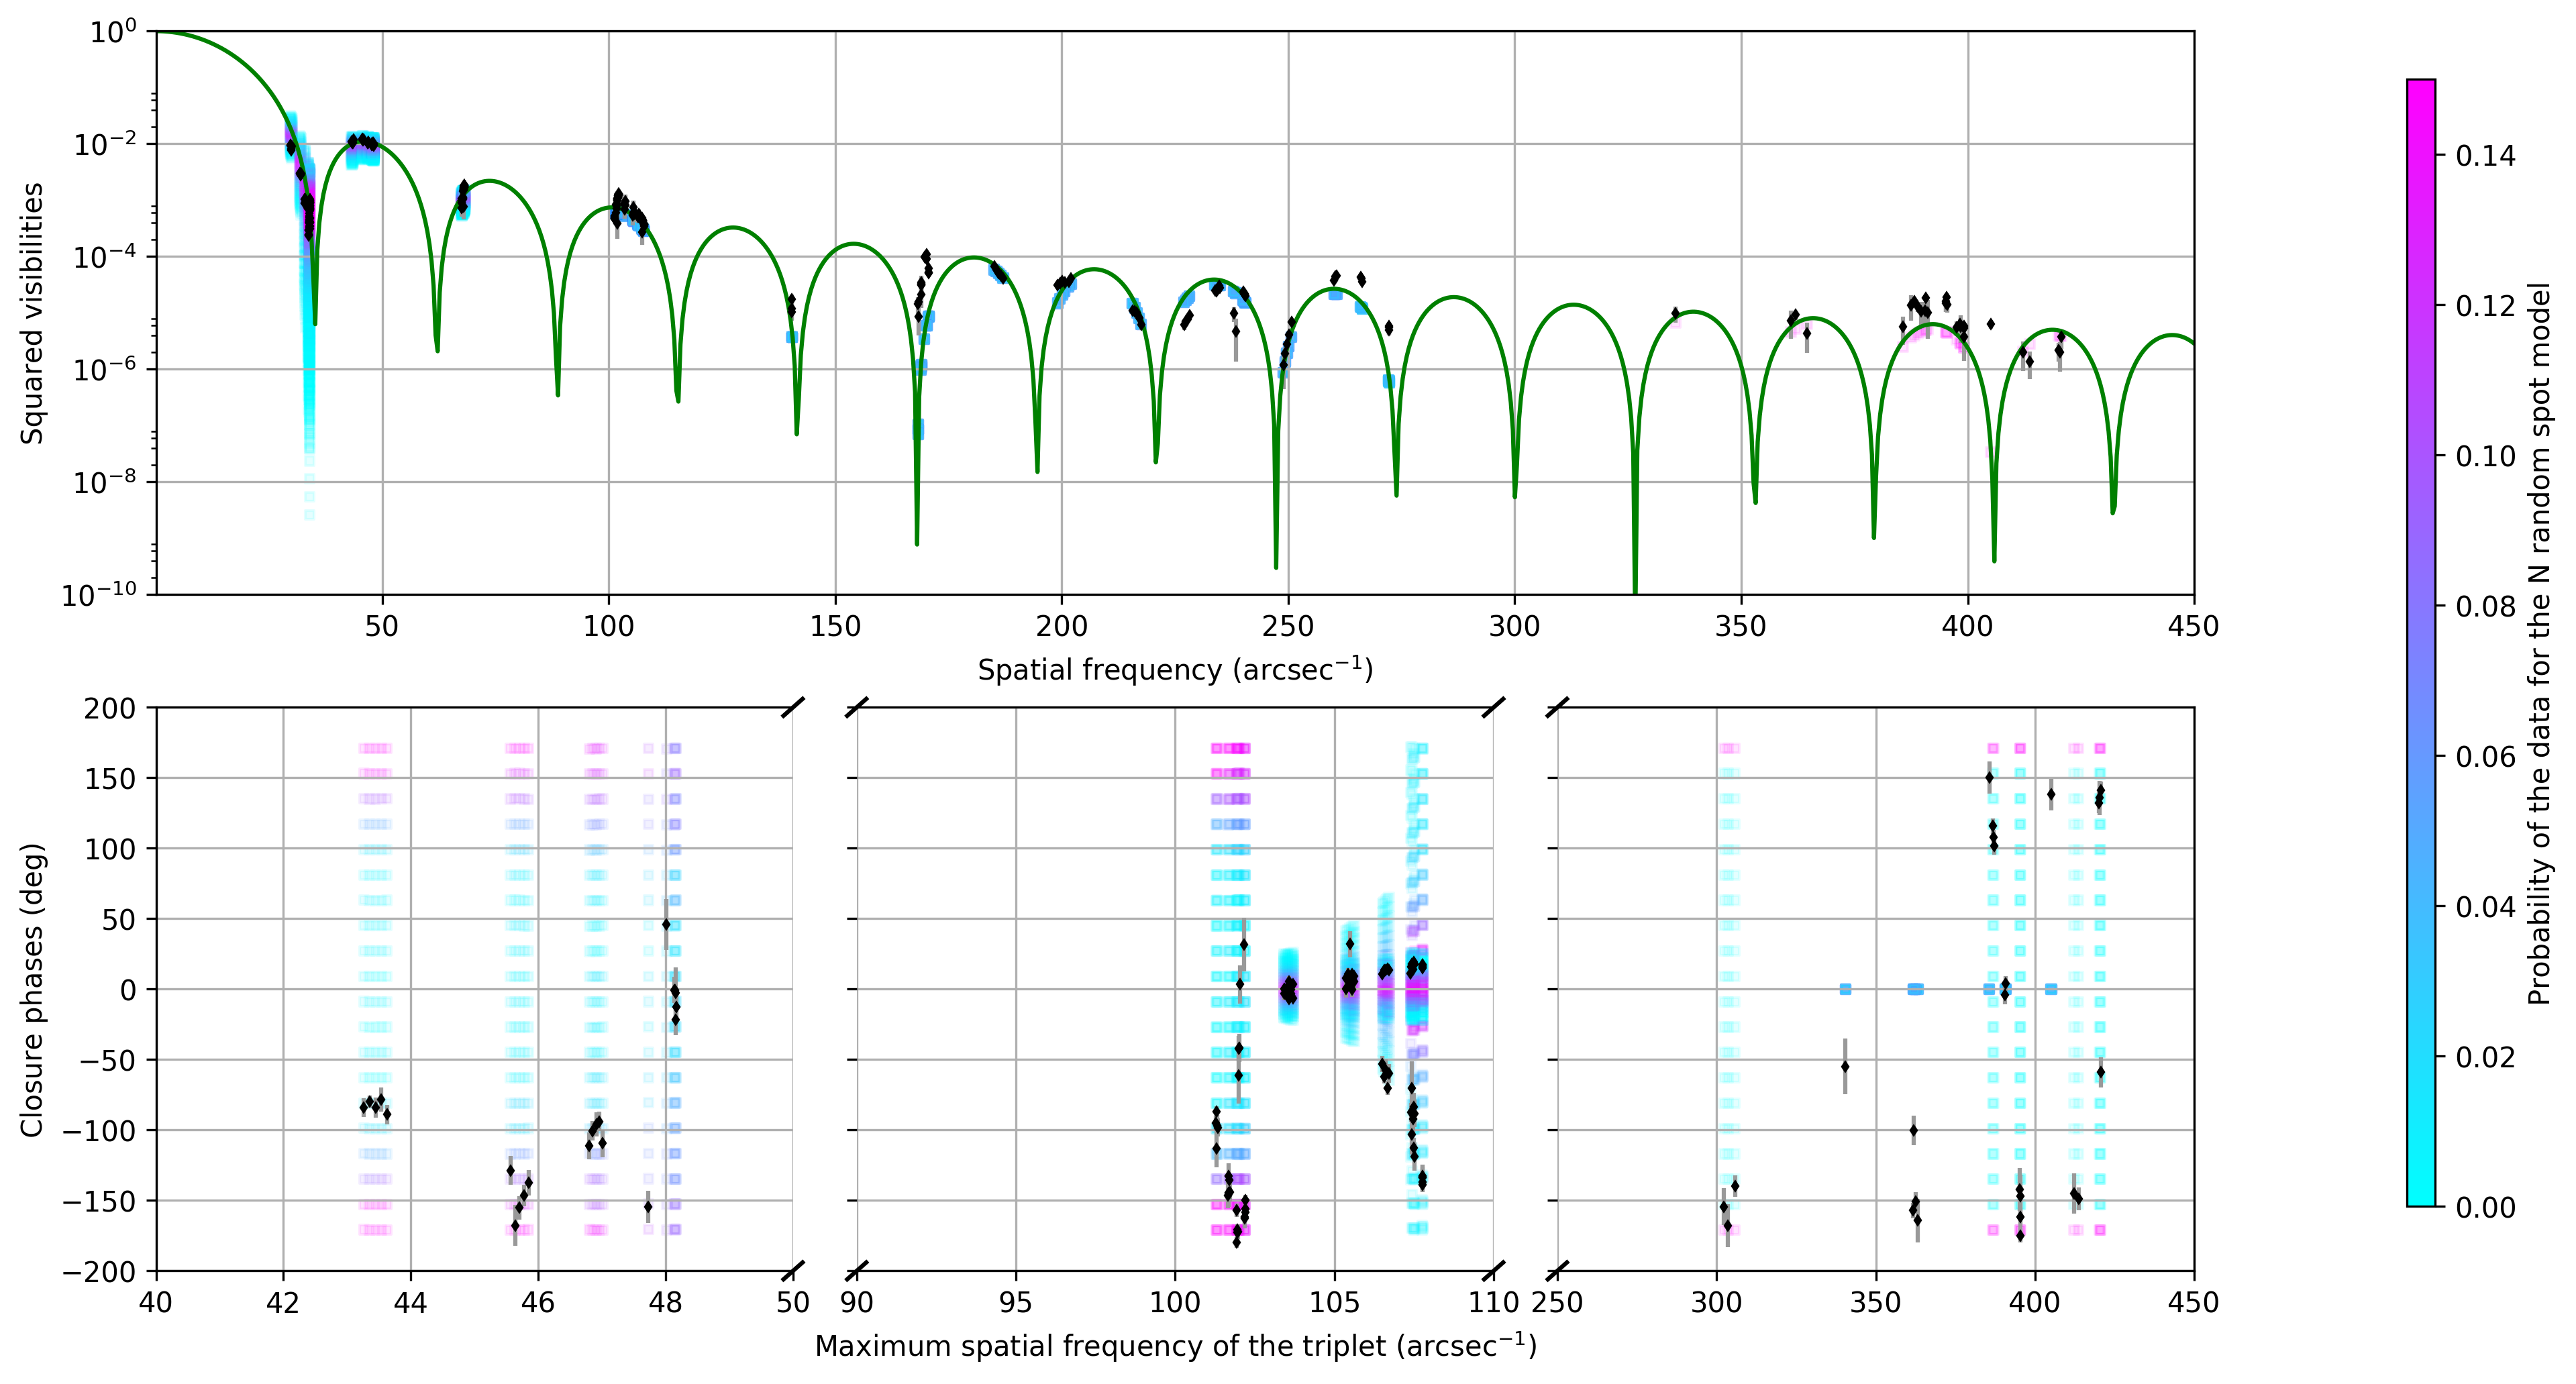Click the 48 tick on the triplet frequency axis
Image resolution: width=2576 pixels, height=1384 pixels.
666,1303
